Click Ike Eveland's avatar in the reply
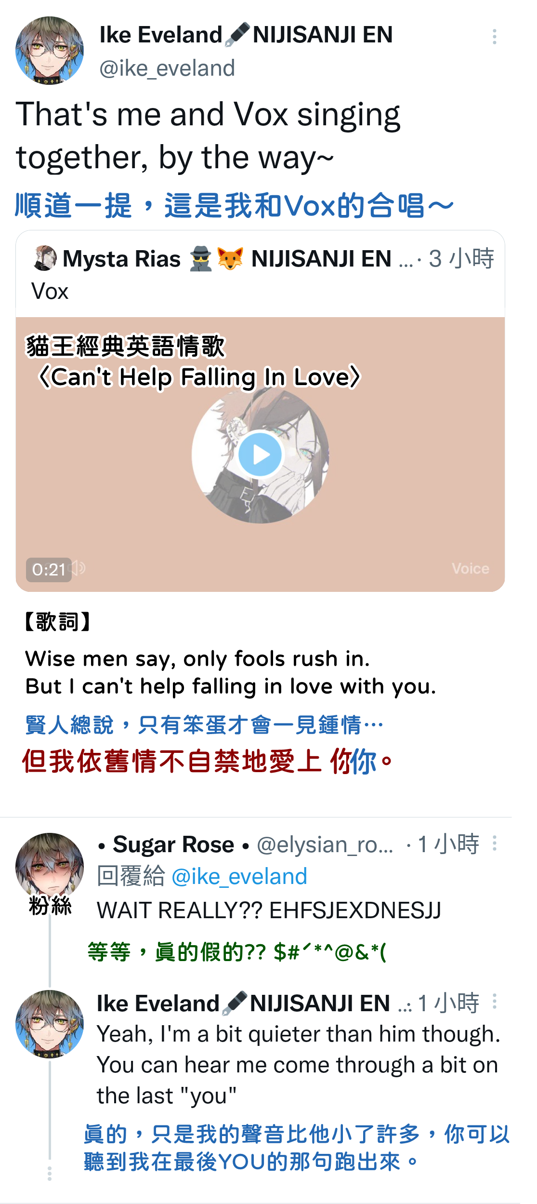This screenshot has height=1204, width=537. pos(50,1024)
